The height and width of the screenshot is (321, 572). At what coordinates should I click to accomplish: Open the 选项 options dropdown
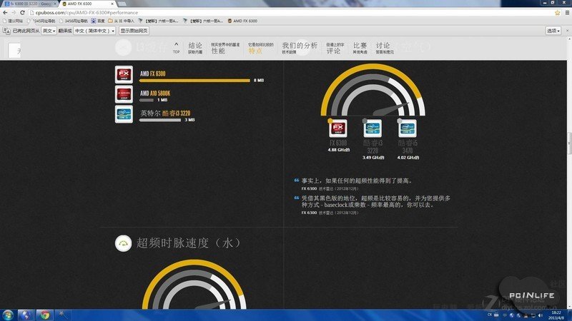pyautogui.click(x=553, y=31)
